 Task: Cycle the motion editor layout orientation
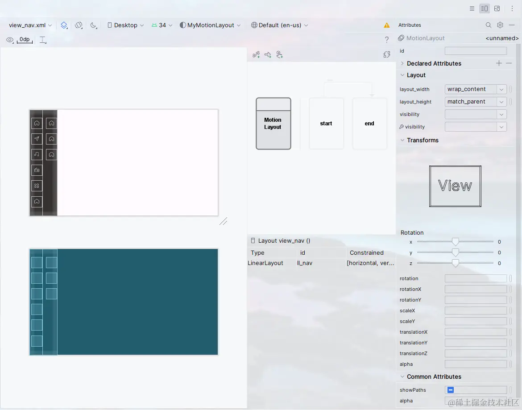point(386,54)
